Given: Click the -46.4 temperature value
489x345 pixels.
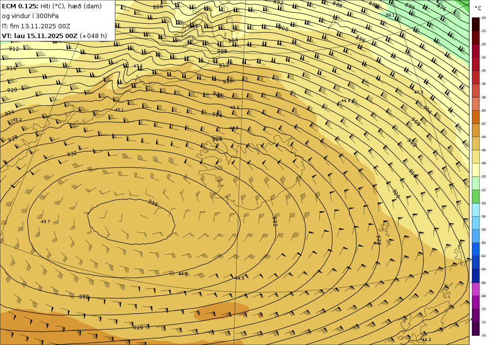Looking at the screenshot, I should click(x=345, y=101).
